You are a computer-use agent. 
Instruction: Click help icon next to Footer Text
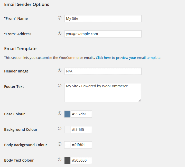60,86
